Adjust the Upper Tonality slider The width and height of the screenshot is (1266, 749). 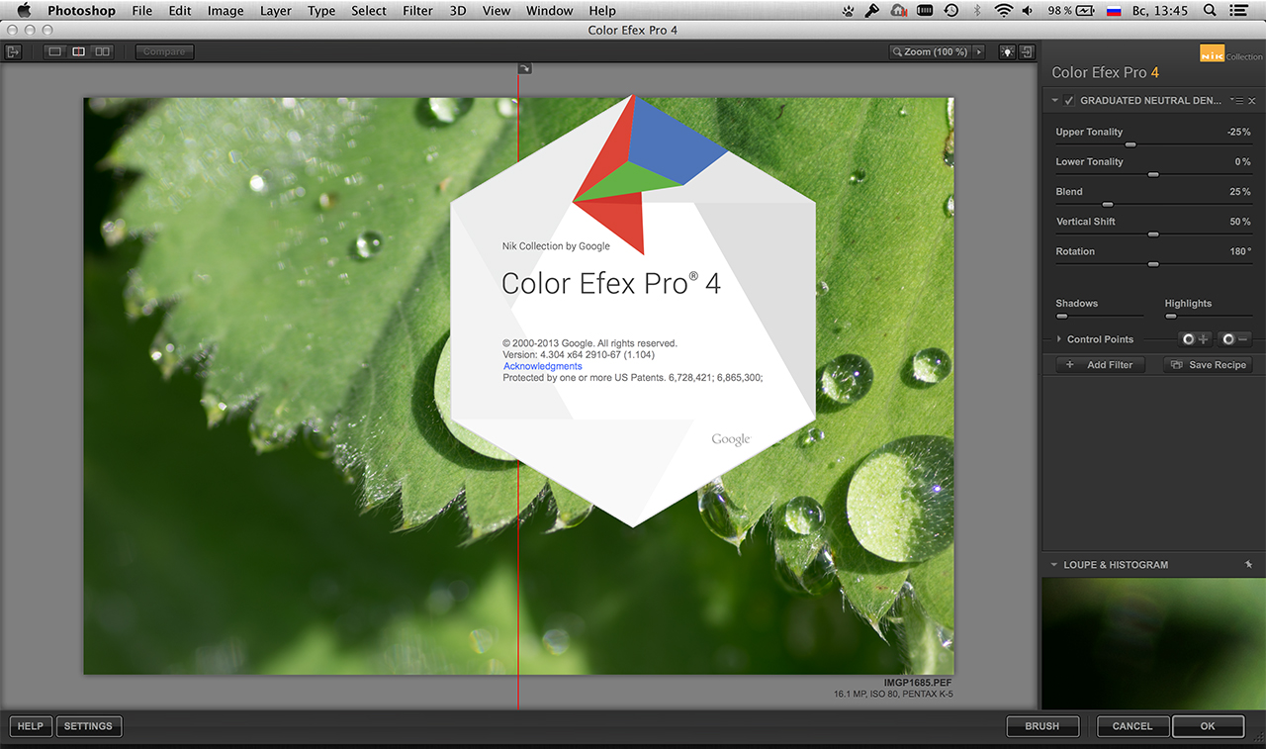tap(1130, 144)
